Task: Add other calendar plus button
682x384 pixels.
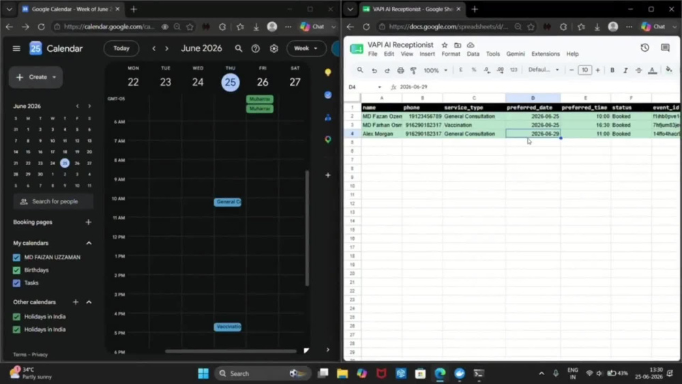Action: coord(75,301)
